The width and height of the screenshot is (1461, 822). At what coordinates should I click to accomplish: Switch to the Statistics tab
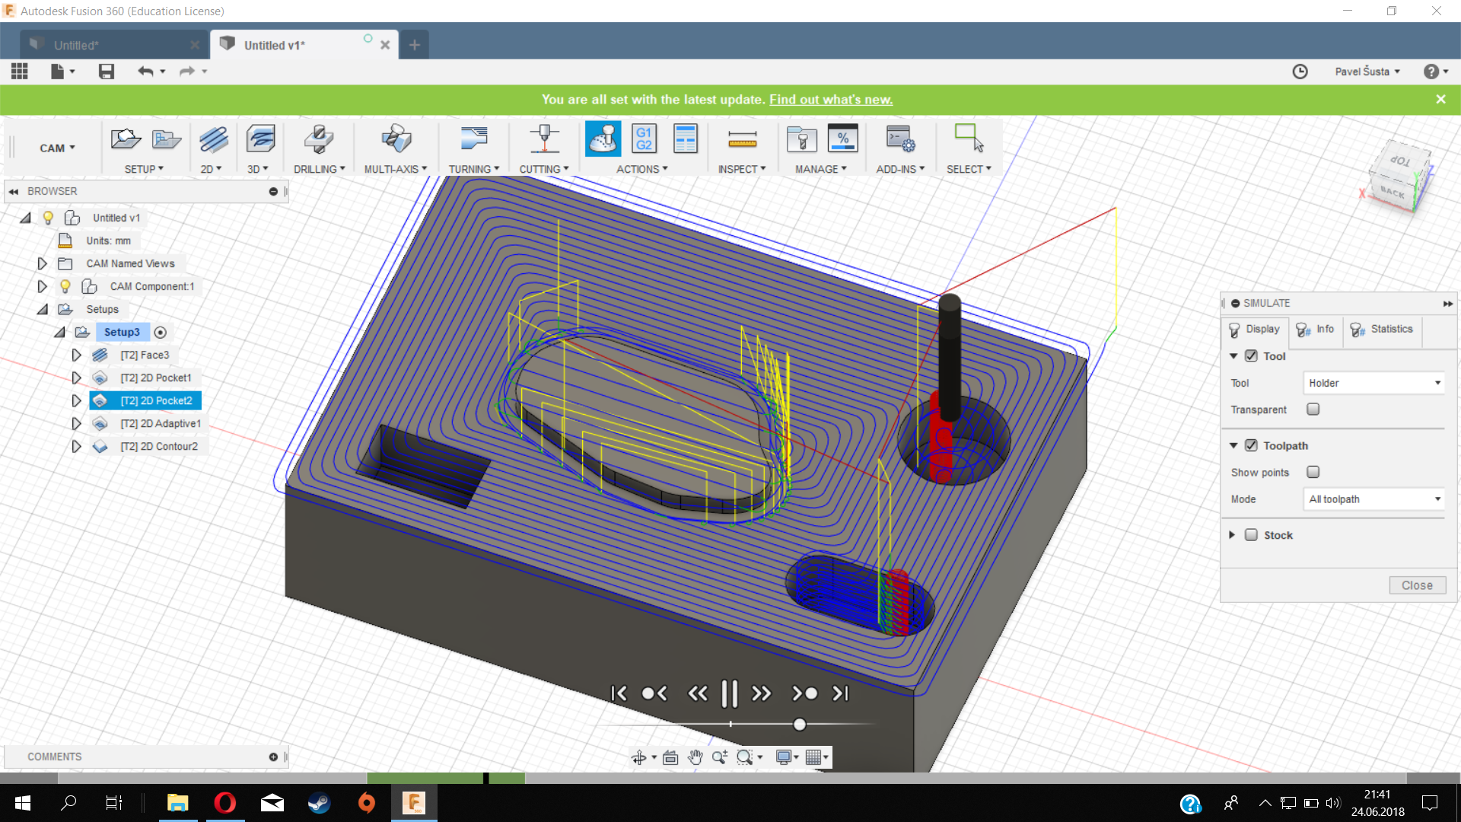(x=1382, y=329)
